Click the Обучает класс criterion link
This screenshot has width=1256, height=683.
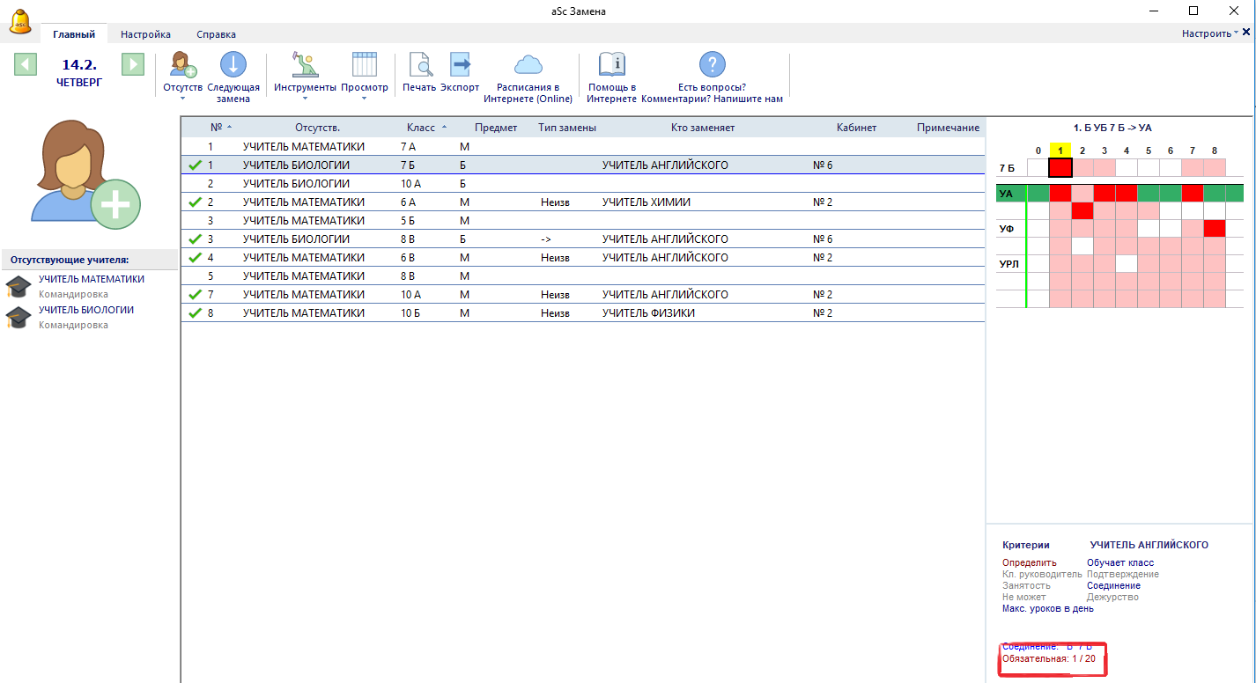(1120, 562)
